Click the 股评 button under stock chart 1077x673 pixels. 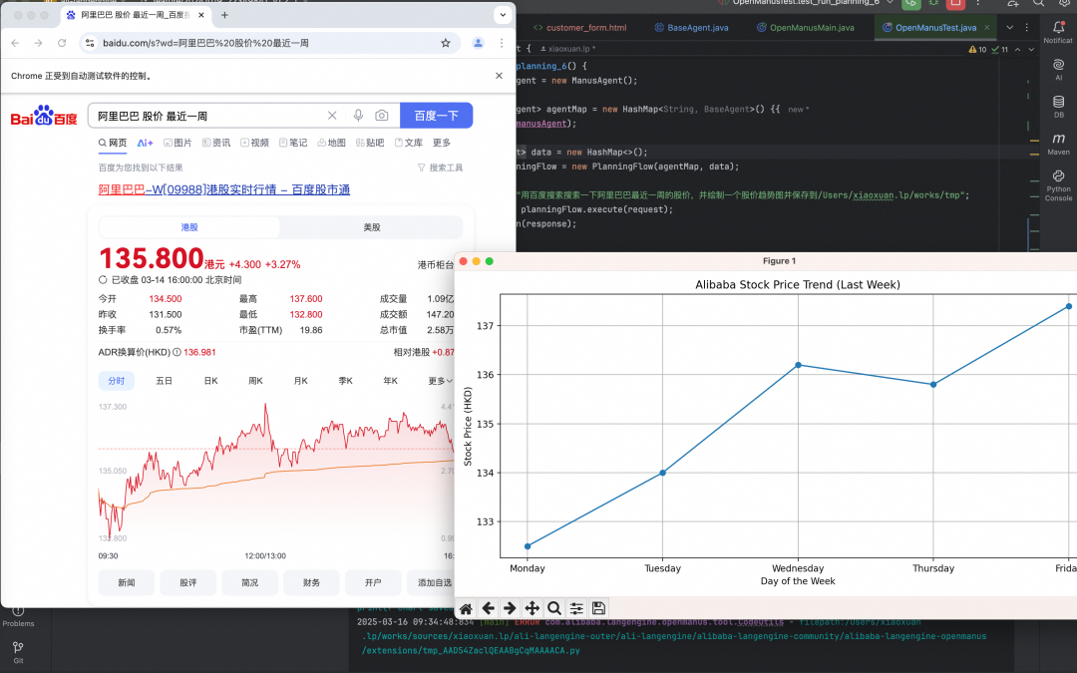(x=188, y=582)
